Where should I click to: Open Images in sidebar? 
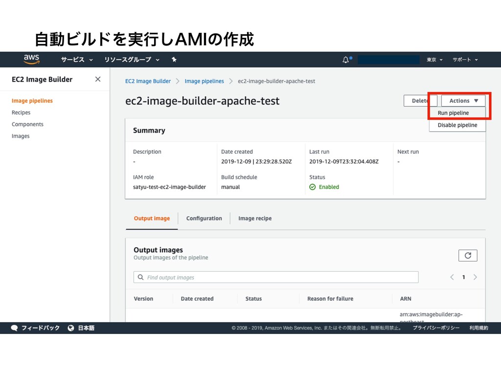coord(21,136)
